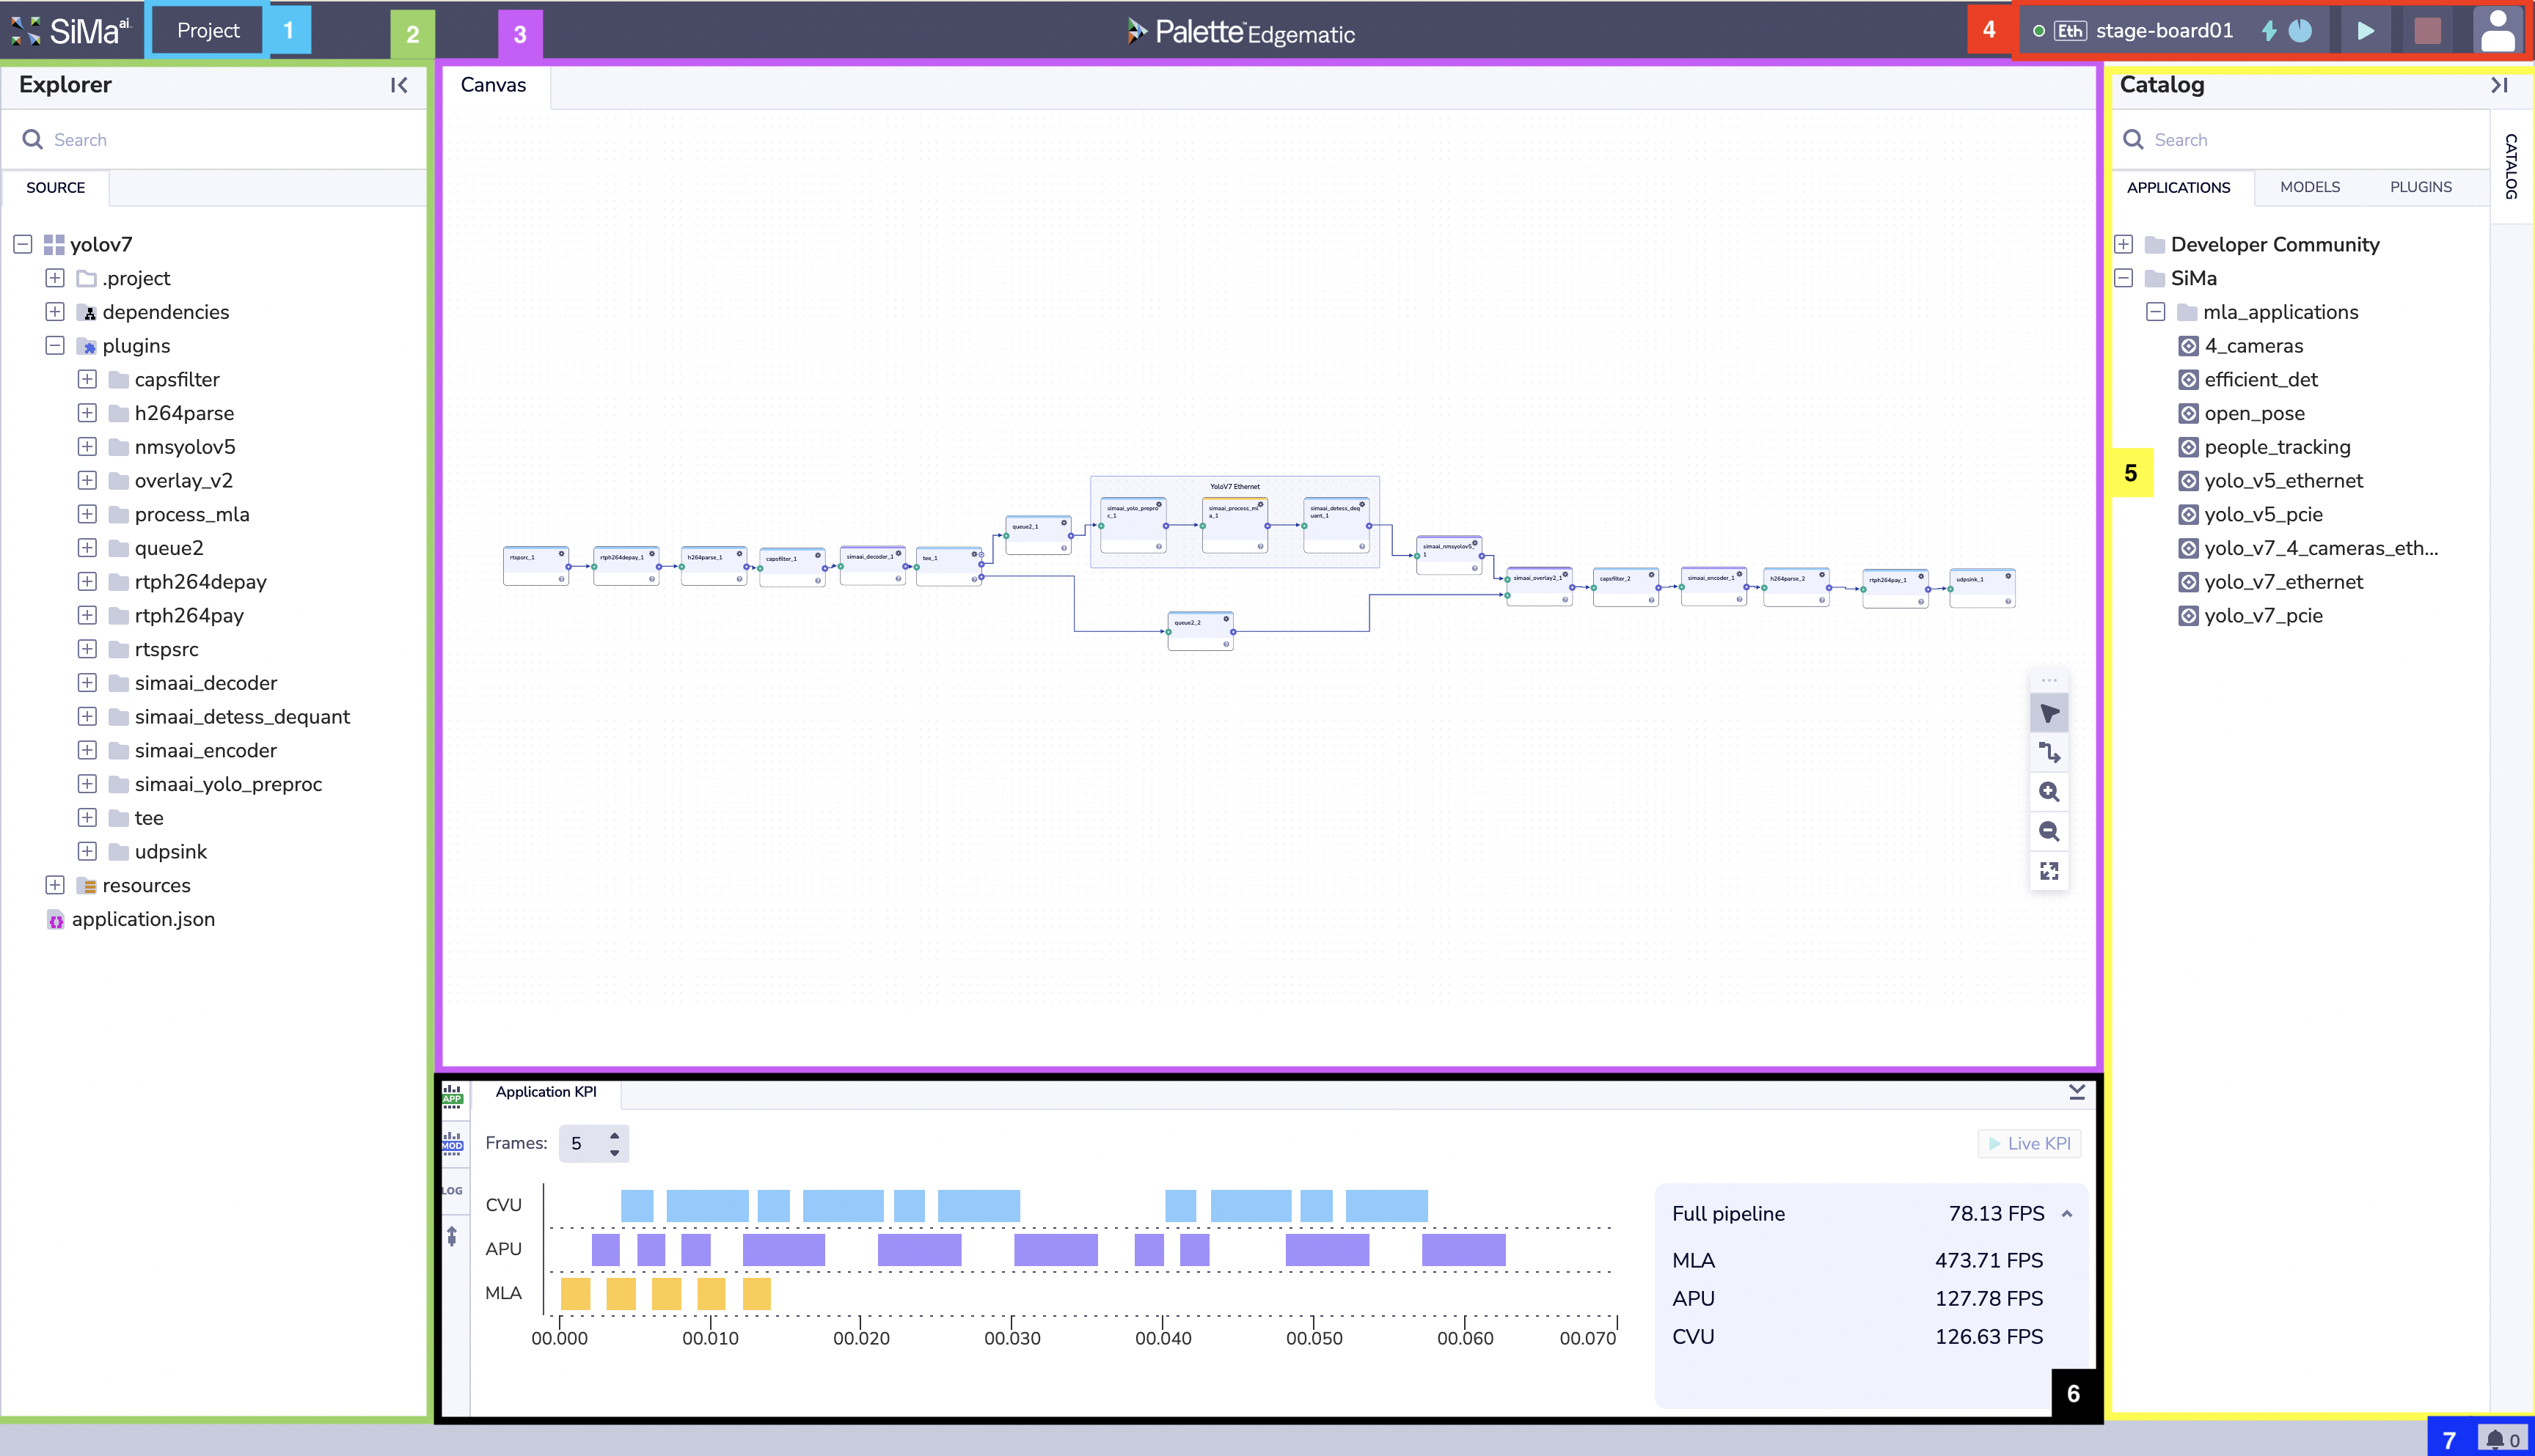Select the pointer arrow tool on canvas
Screen dimensions: 2535x1456
coord(2049,713)
